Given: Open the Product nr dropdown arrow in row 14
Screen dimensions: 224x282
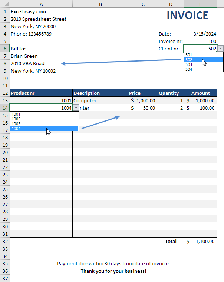Looking at the screenshot, I should pos(76,108).
